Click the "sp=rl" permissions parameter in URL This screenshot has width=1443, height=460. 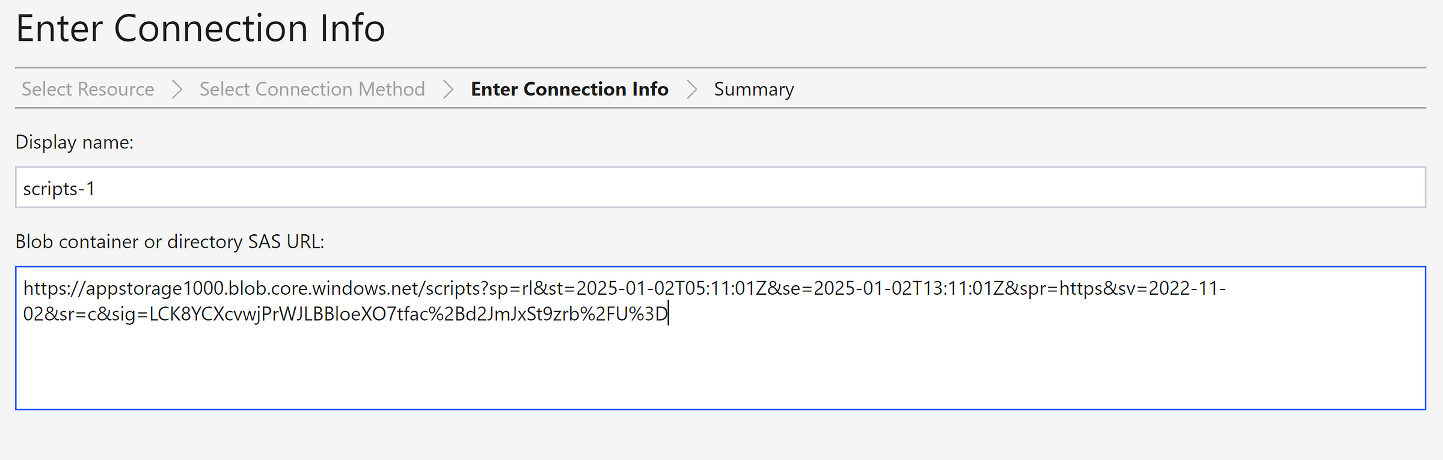pos(511,289)
